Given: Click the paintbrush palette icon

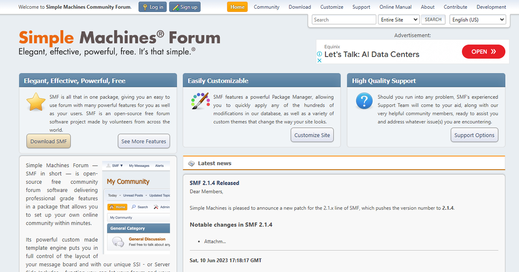Looking at the screenshot, I should (200, 101).
